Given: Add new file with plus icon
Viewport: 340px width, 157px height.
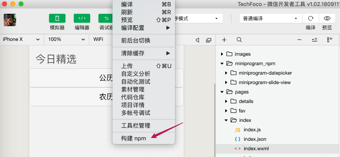Looking at the screenshot, I should (224, 40).
